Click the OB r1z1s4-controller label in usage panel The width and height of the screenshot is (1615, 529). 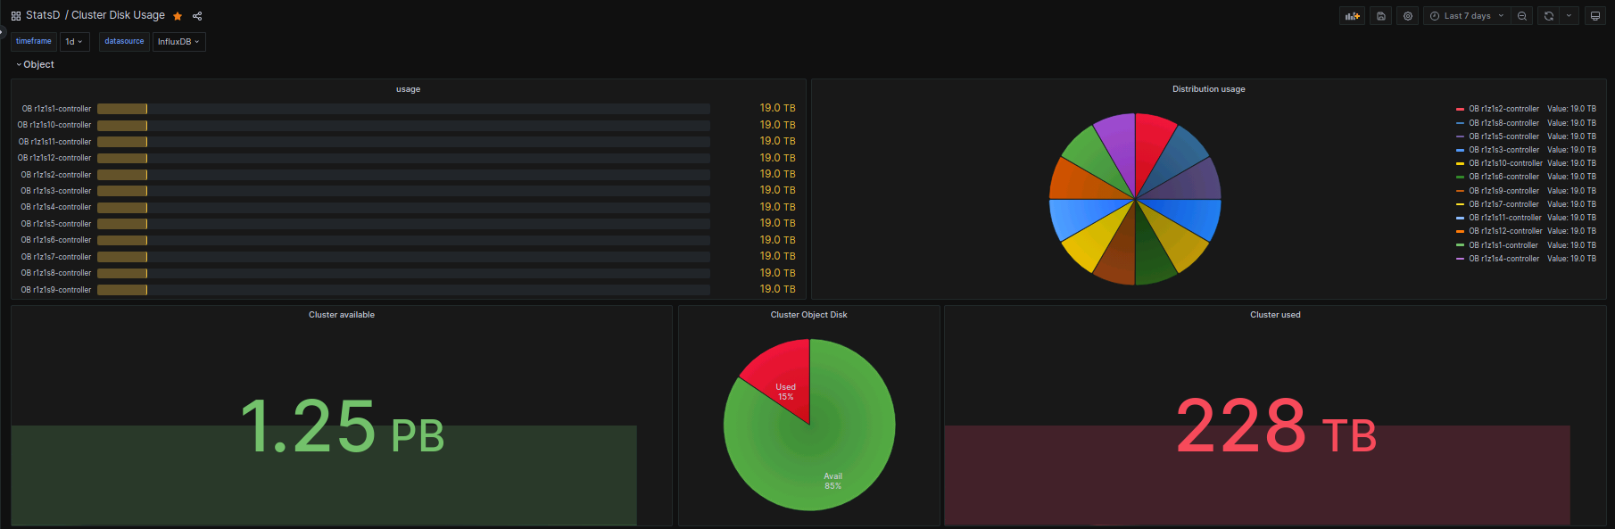[56, 207]
